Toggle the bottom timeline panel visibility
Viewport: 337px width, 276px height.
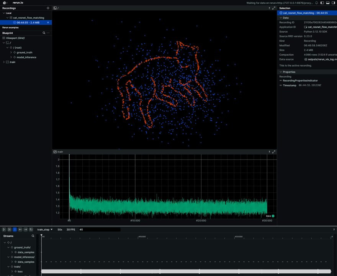(328, 3)
